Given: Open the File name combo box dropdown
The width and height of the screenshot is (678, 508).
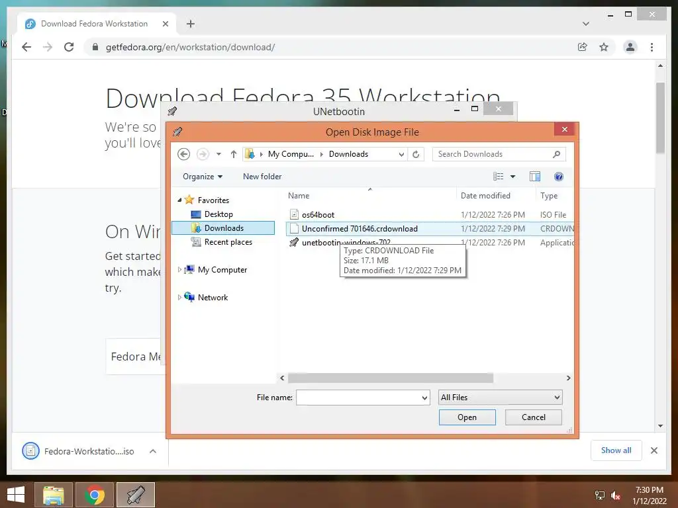Looking at the screenshot, I should click(x=424, y=398).
